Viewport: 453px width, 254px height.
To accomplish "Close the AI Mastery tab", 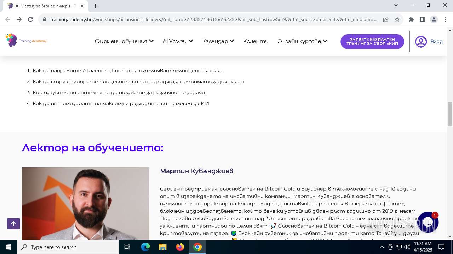I will tap(82, 6).
